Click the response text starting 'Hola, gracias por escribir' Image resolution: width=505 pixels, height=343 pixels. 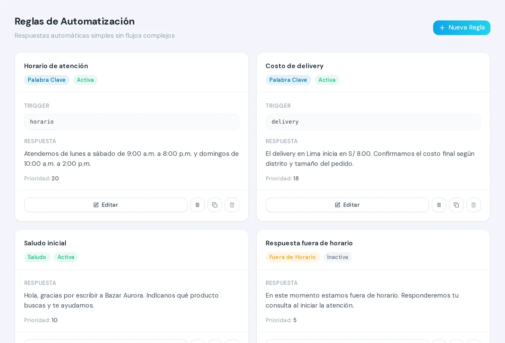tap(122, 300)
